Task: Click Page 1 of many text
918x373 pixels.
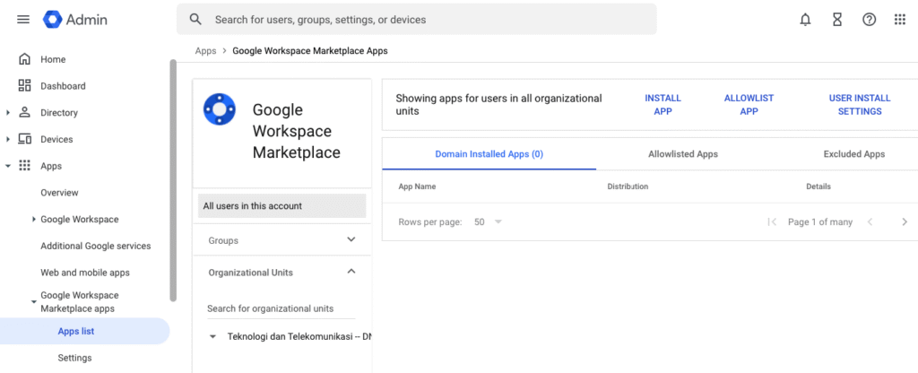Action: (820, 222)
